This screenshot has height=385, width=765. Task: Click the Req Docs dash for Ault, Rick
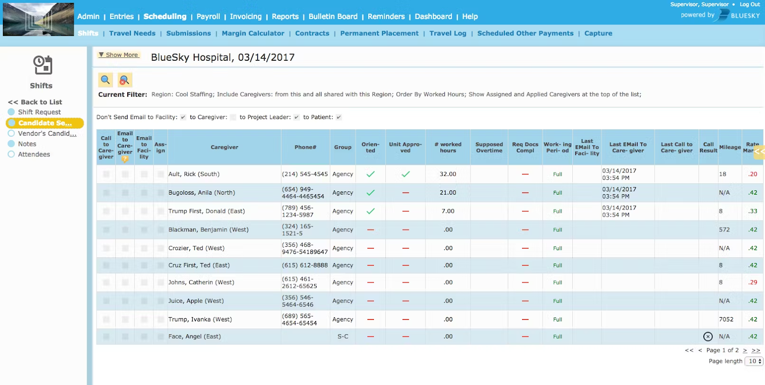(x=525, y=174)
